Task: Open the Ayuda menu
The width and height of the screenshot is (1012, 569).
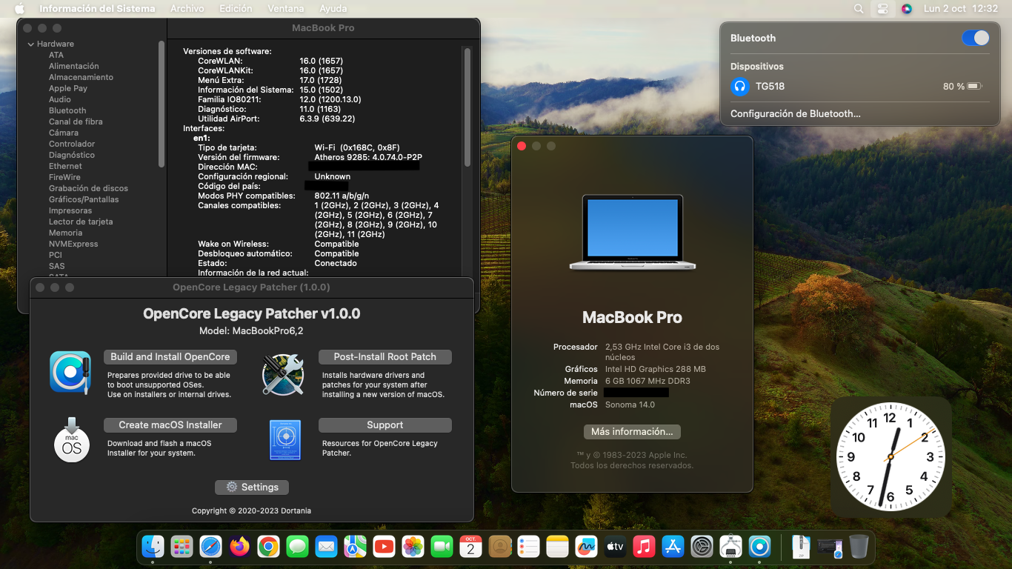Action: click(333, 9)
